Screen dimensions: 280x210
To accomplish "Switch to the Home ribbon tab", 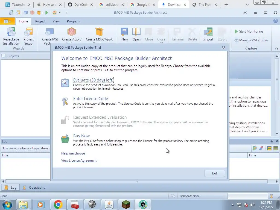I will 24,21.
